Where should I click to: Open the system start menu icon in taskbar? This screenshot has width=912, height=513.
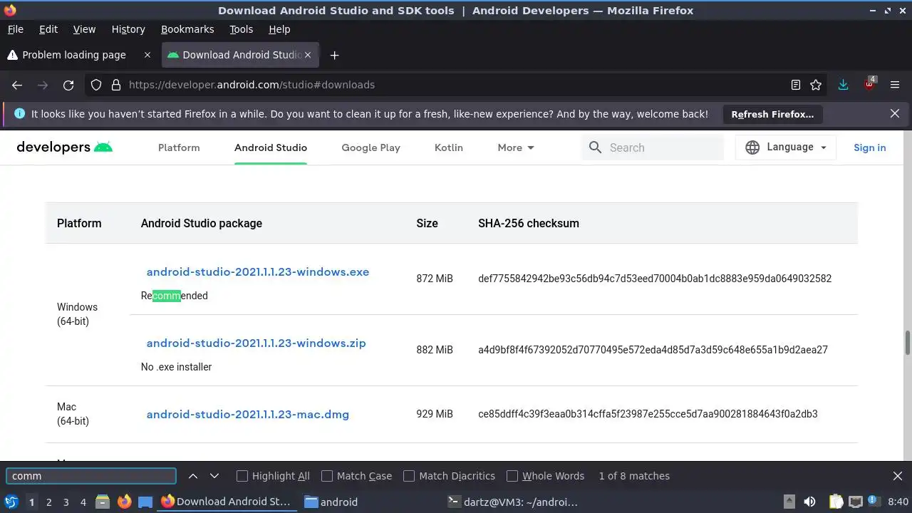tap(11, 502)
